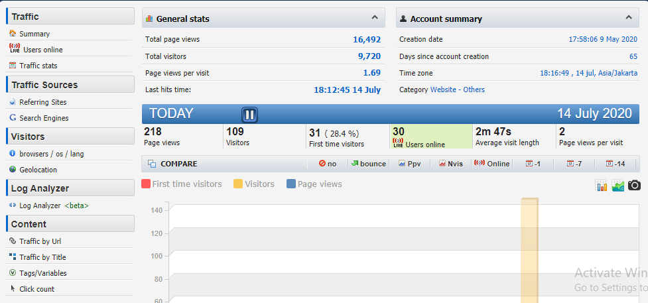Toggle bounce rate comparison

pos(369,164)
